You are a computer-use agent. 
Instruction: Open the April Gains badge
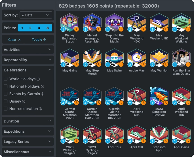pos(182,134)
